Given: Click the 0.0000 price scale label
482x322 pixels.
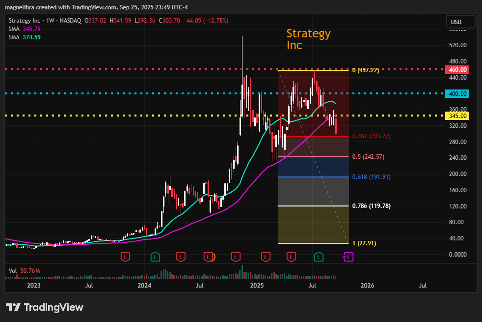Looking at the screenshot, I should (x=458, y=255).
